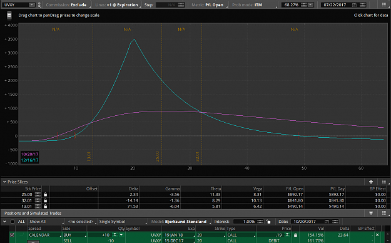Image resolution: width=391 pixels, height=243 pixels.
Task: Collapse the positions group chevron beside ALL
Action: 4,222
